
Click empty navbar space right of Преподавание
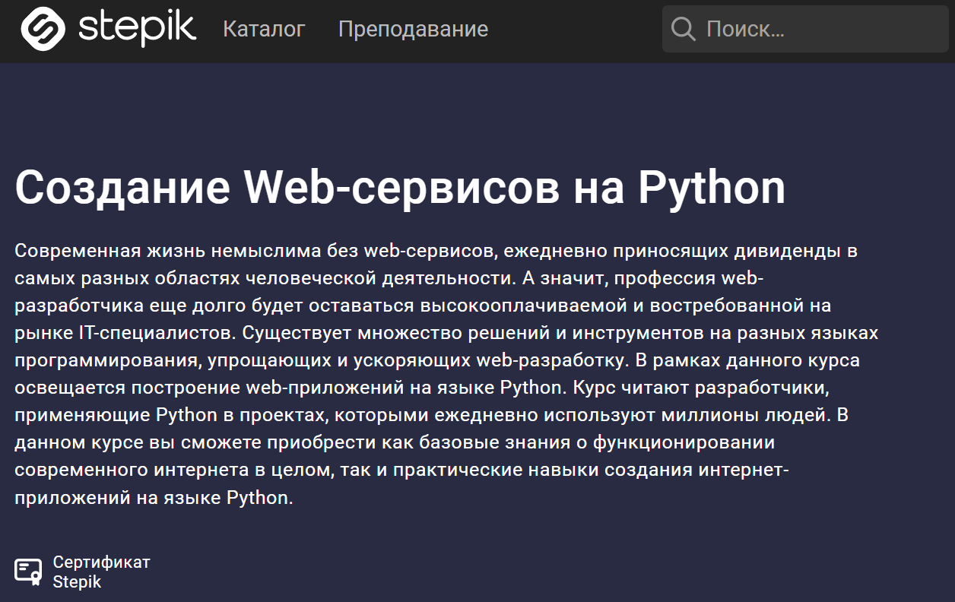(x=574, y=29)
